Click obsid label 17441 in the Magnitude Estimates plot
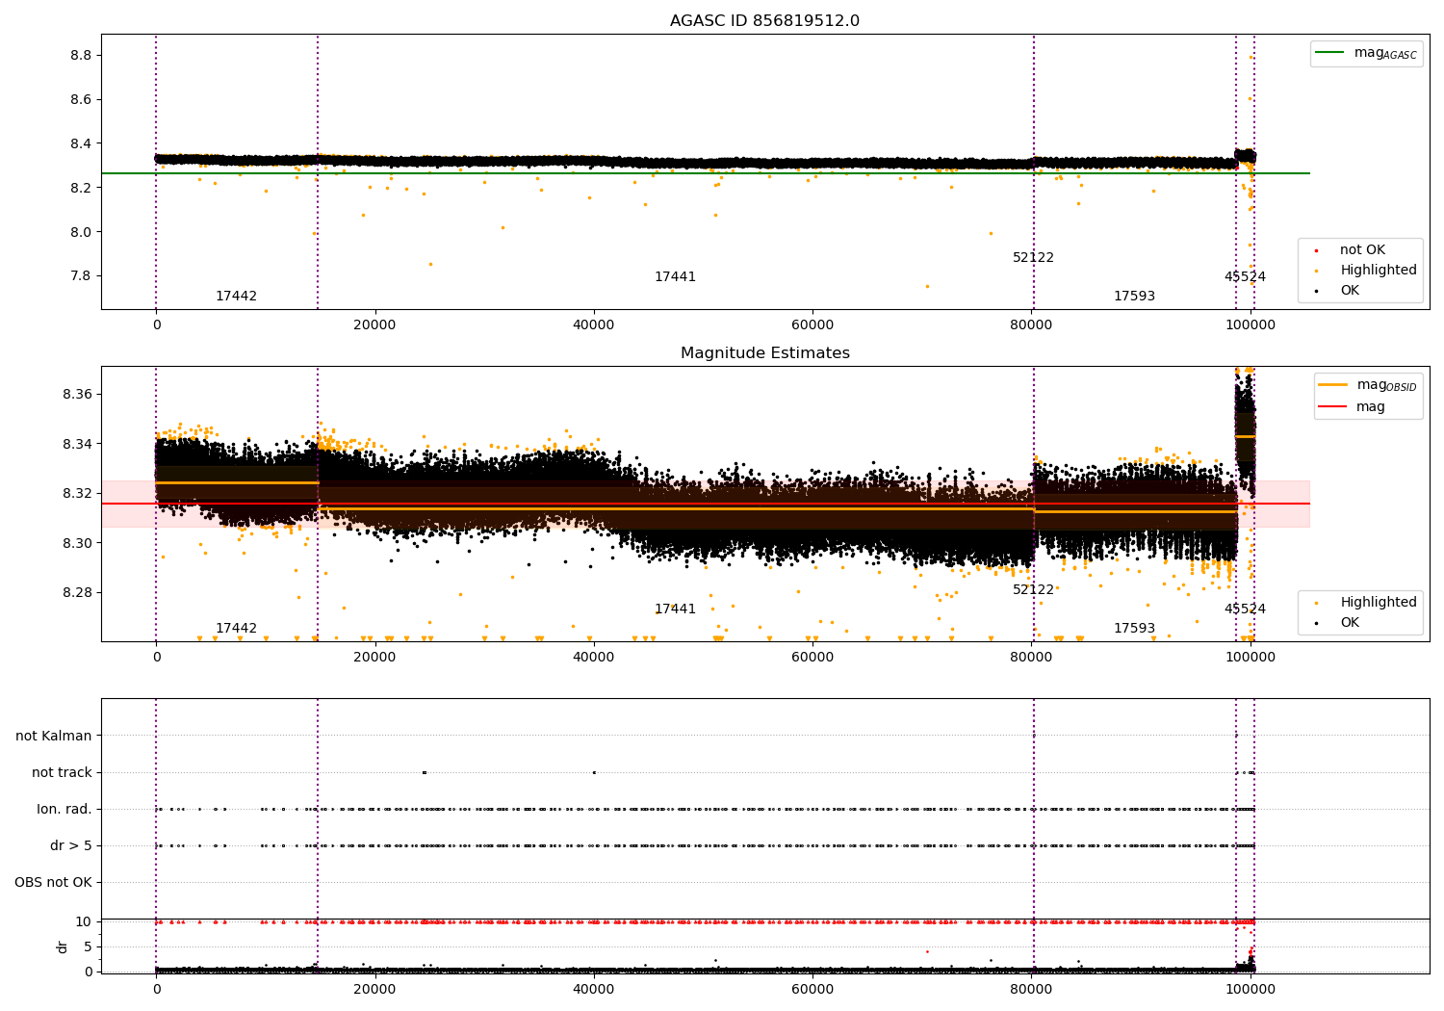The height and width of the screenshot is (1011, 1444). 675,609
